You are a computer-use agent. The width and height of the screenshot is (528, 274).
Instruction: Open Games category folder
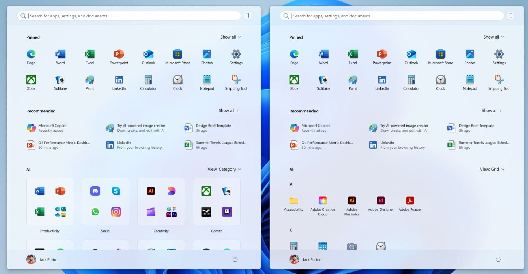217,201
